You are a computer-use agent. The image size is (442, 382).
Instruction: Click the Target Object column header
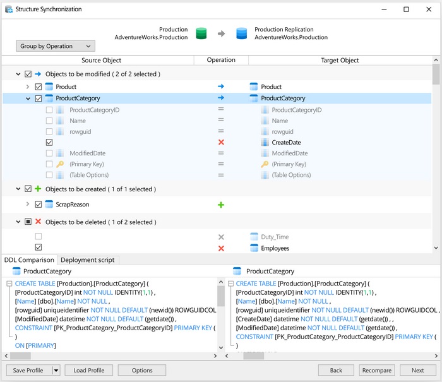[x=340, y=60]
